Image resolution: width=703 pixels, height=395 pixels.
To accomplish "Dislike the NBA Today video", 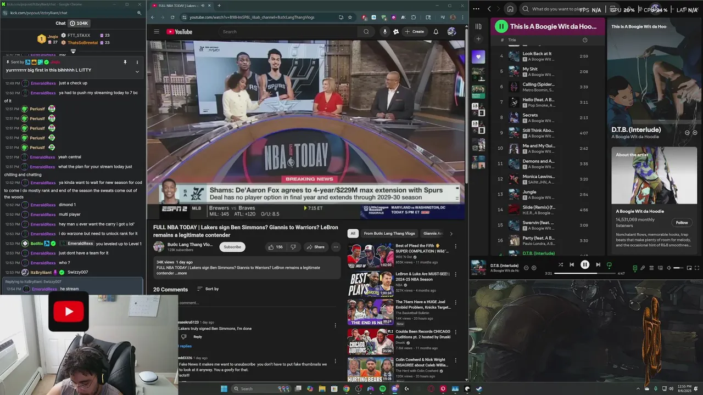I will (x=293, y=247).
